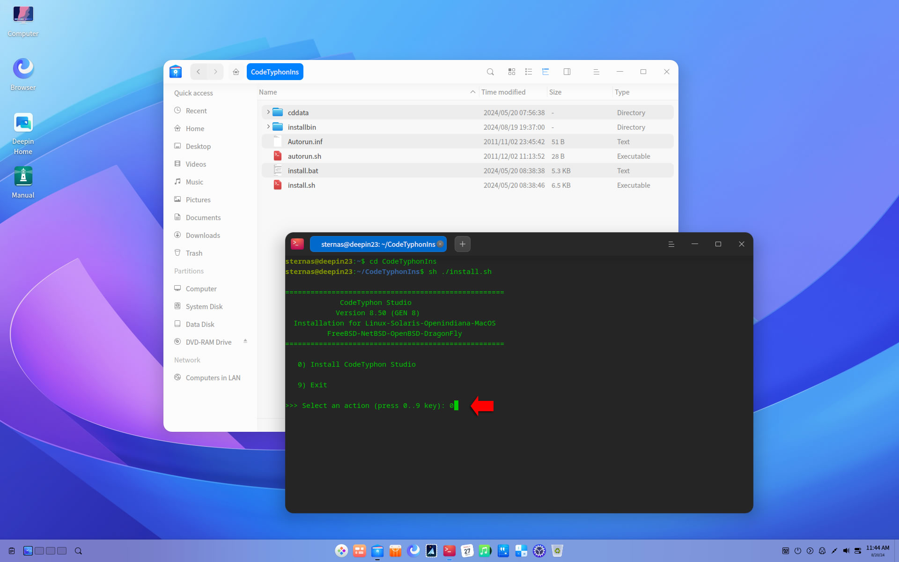Switch to the second workspace in dock
The width and height of the screenshot is (899, 562).
pos(39,551)
